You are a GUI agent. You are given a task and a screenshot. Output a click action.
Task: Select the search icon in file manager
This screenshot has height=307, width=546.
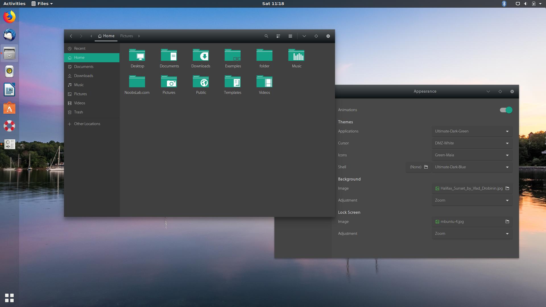(266, 36)
